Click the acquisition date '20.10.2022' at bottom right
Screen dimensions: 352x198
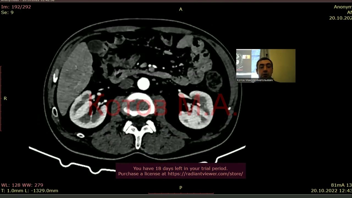tap(323, 191)
